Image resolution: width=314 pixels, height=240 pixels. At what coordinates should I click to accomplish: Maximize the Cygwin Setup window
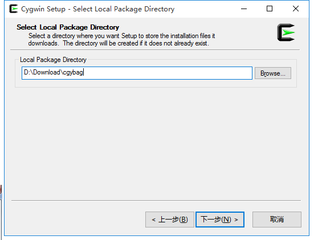click(270, 9)
